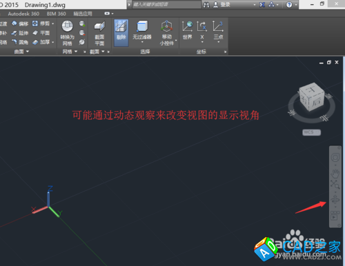
Task: Set coordinates with 世界 (World) UCS icon
Action: [187, 30]
